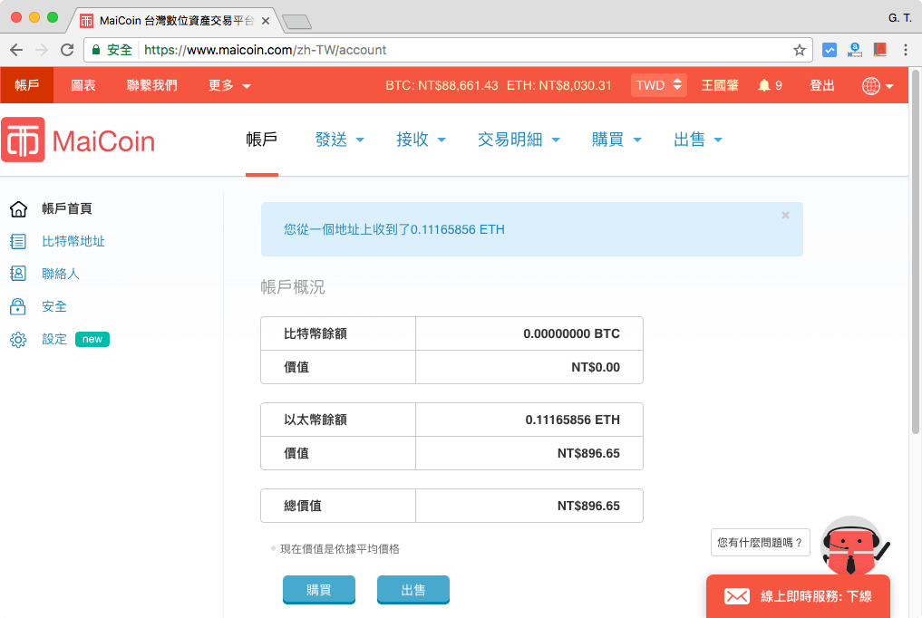922x618 pixels.
Task: Bookmark this page with star icon
Action: click(x=800, y=51)
